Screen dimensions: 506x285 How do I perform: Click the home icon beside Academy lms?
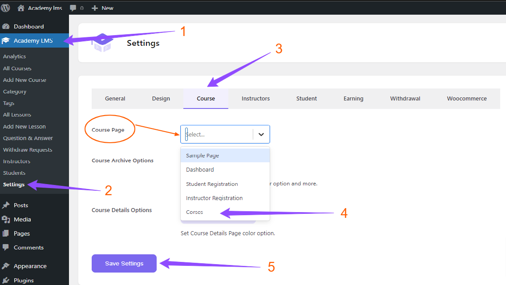(x=20, y=8)
